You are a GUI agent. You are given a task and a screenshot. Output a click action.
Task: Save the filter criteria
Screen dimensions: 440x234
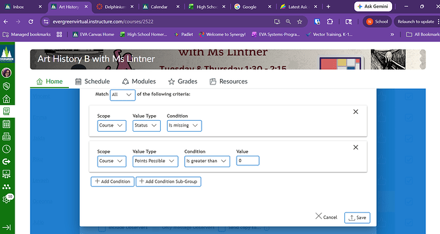357,217
